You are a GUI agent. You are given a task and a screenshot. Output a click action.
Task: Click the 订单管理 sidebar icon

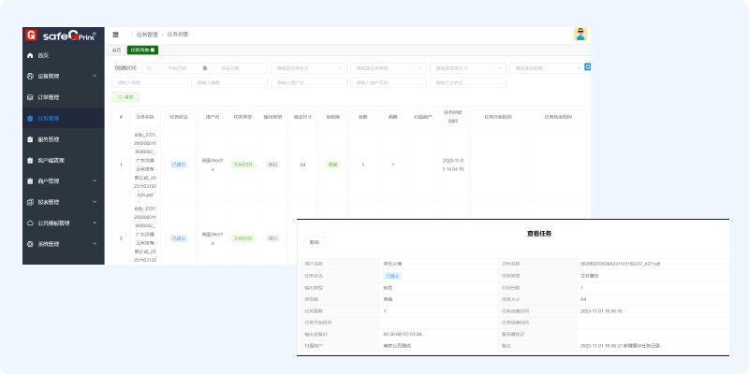tap(30, 97)
